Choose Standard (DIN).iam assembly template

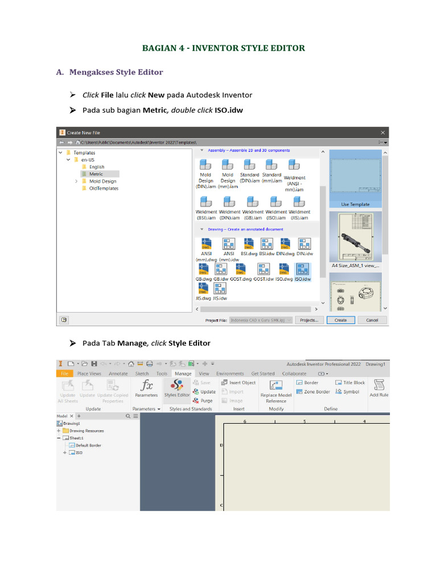pyautogui.click(x=249, y=171)
